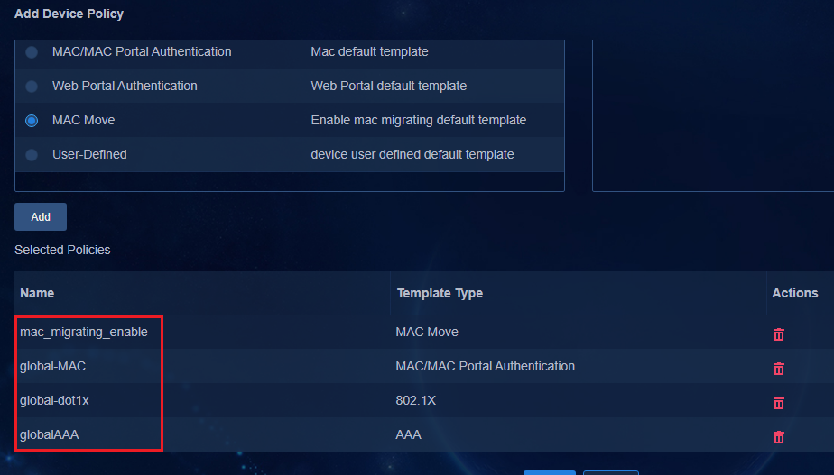
Task: Click the Actions column header
Action: tap(795, 293)
